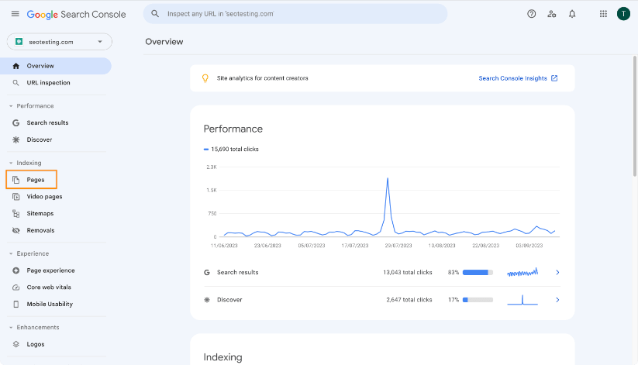Click the '15,690 total clicks' legend
638x365 pixels.
point(231,150)
